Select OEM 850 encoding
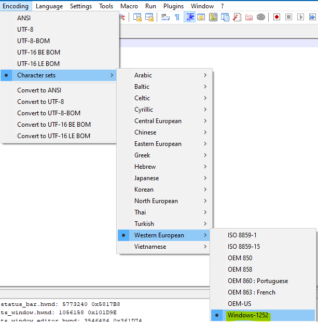Viewport: 318px width, 322px height. coord(263,258)
